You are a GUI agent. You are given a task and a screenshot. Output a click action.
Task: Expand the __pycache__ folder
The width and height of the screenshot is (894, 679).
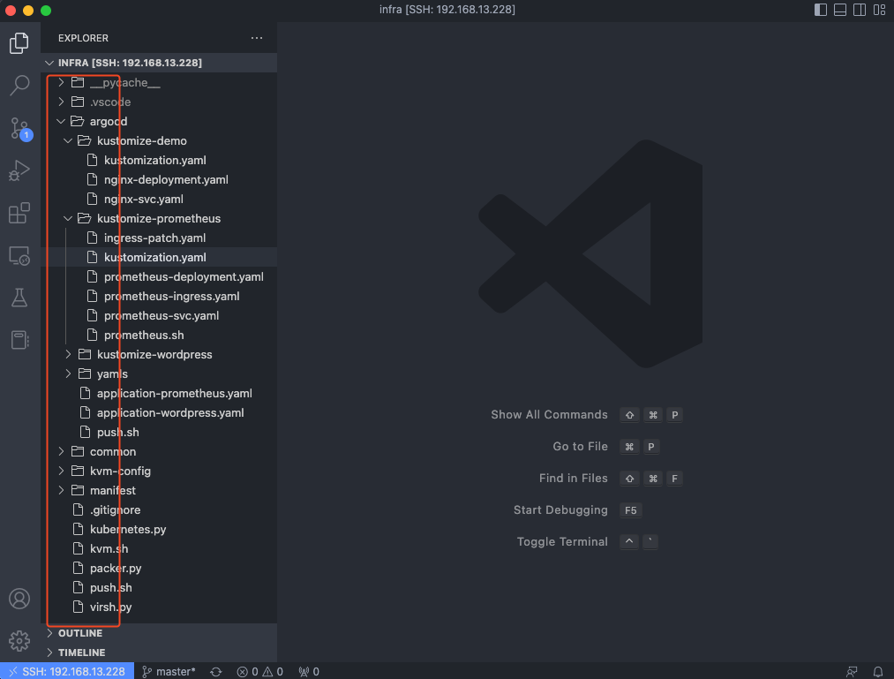159,83
